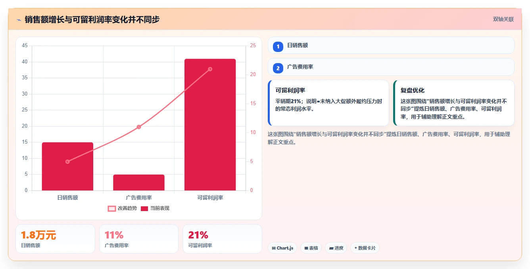Click the tall 可留利润率 bar

pyautogui.click(x=210, y=125)
